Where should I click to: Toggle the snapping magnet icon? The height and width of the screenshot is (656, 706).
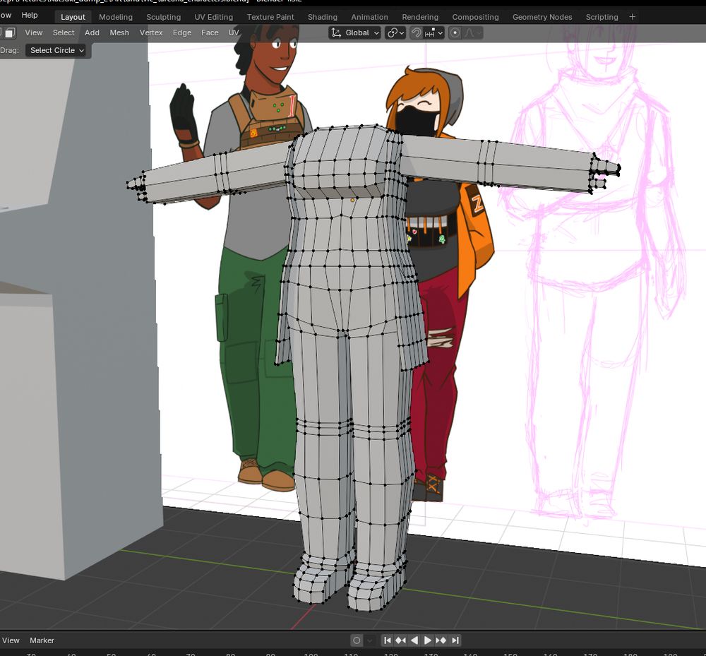pyautogui.click(x=417, y=32)
